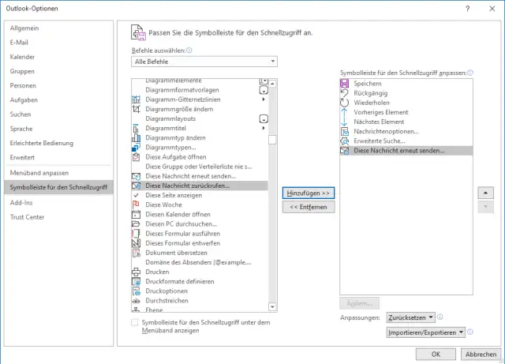Click the Vorheriges Element up-arrow icon

click(x=344, y=111)
